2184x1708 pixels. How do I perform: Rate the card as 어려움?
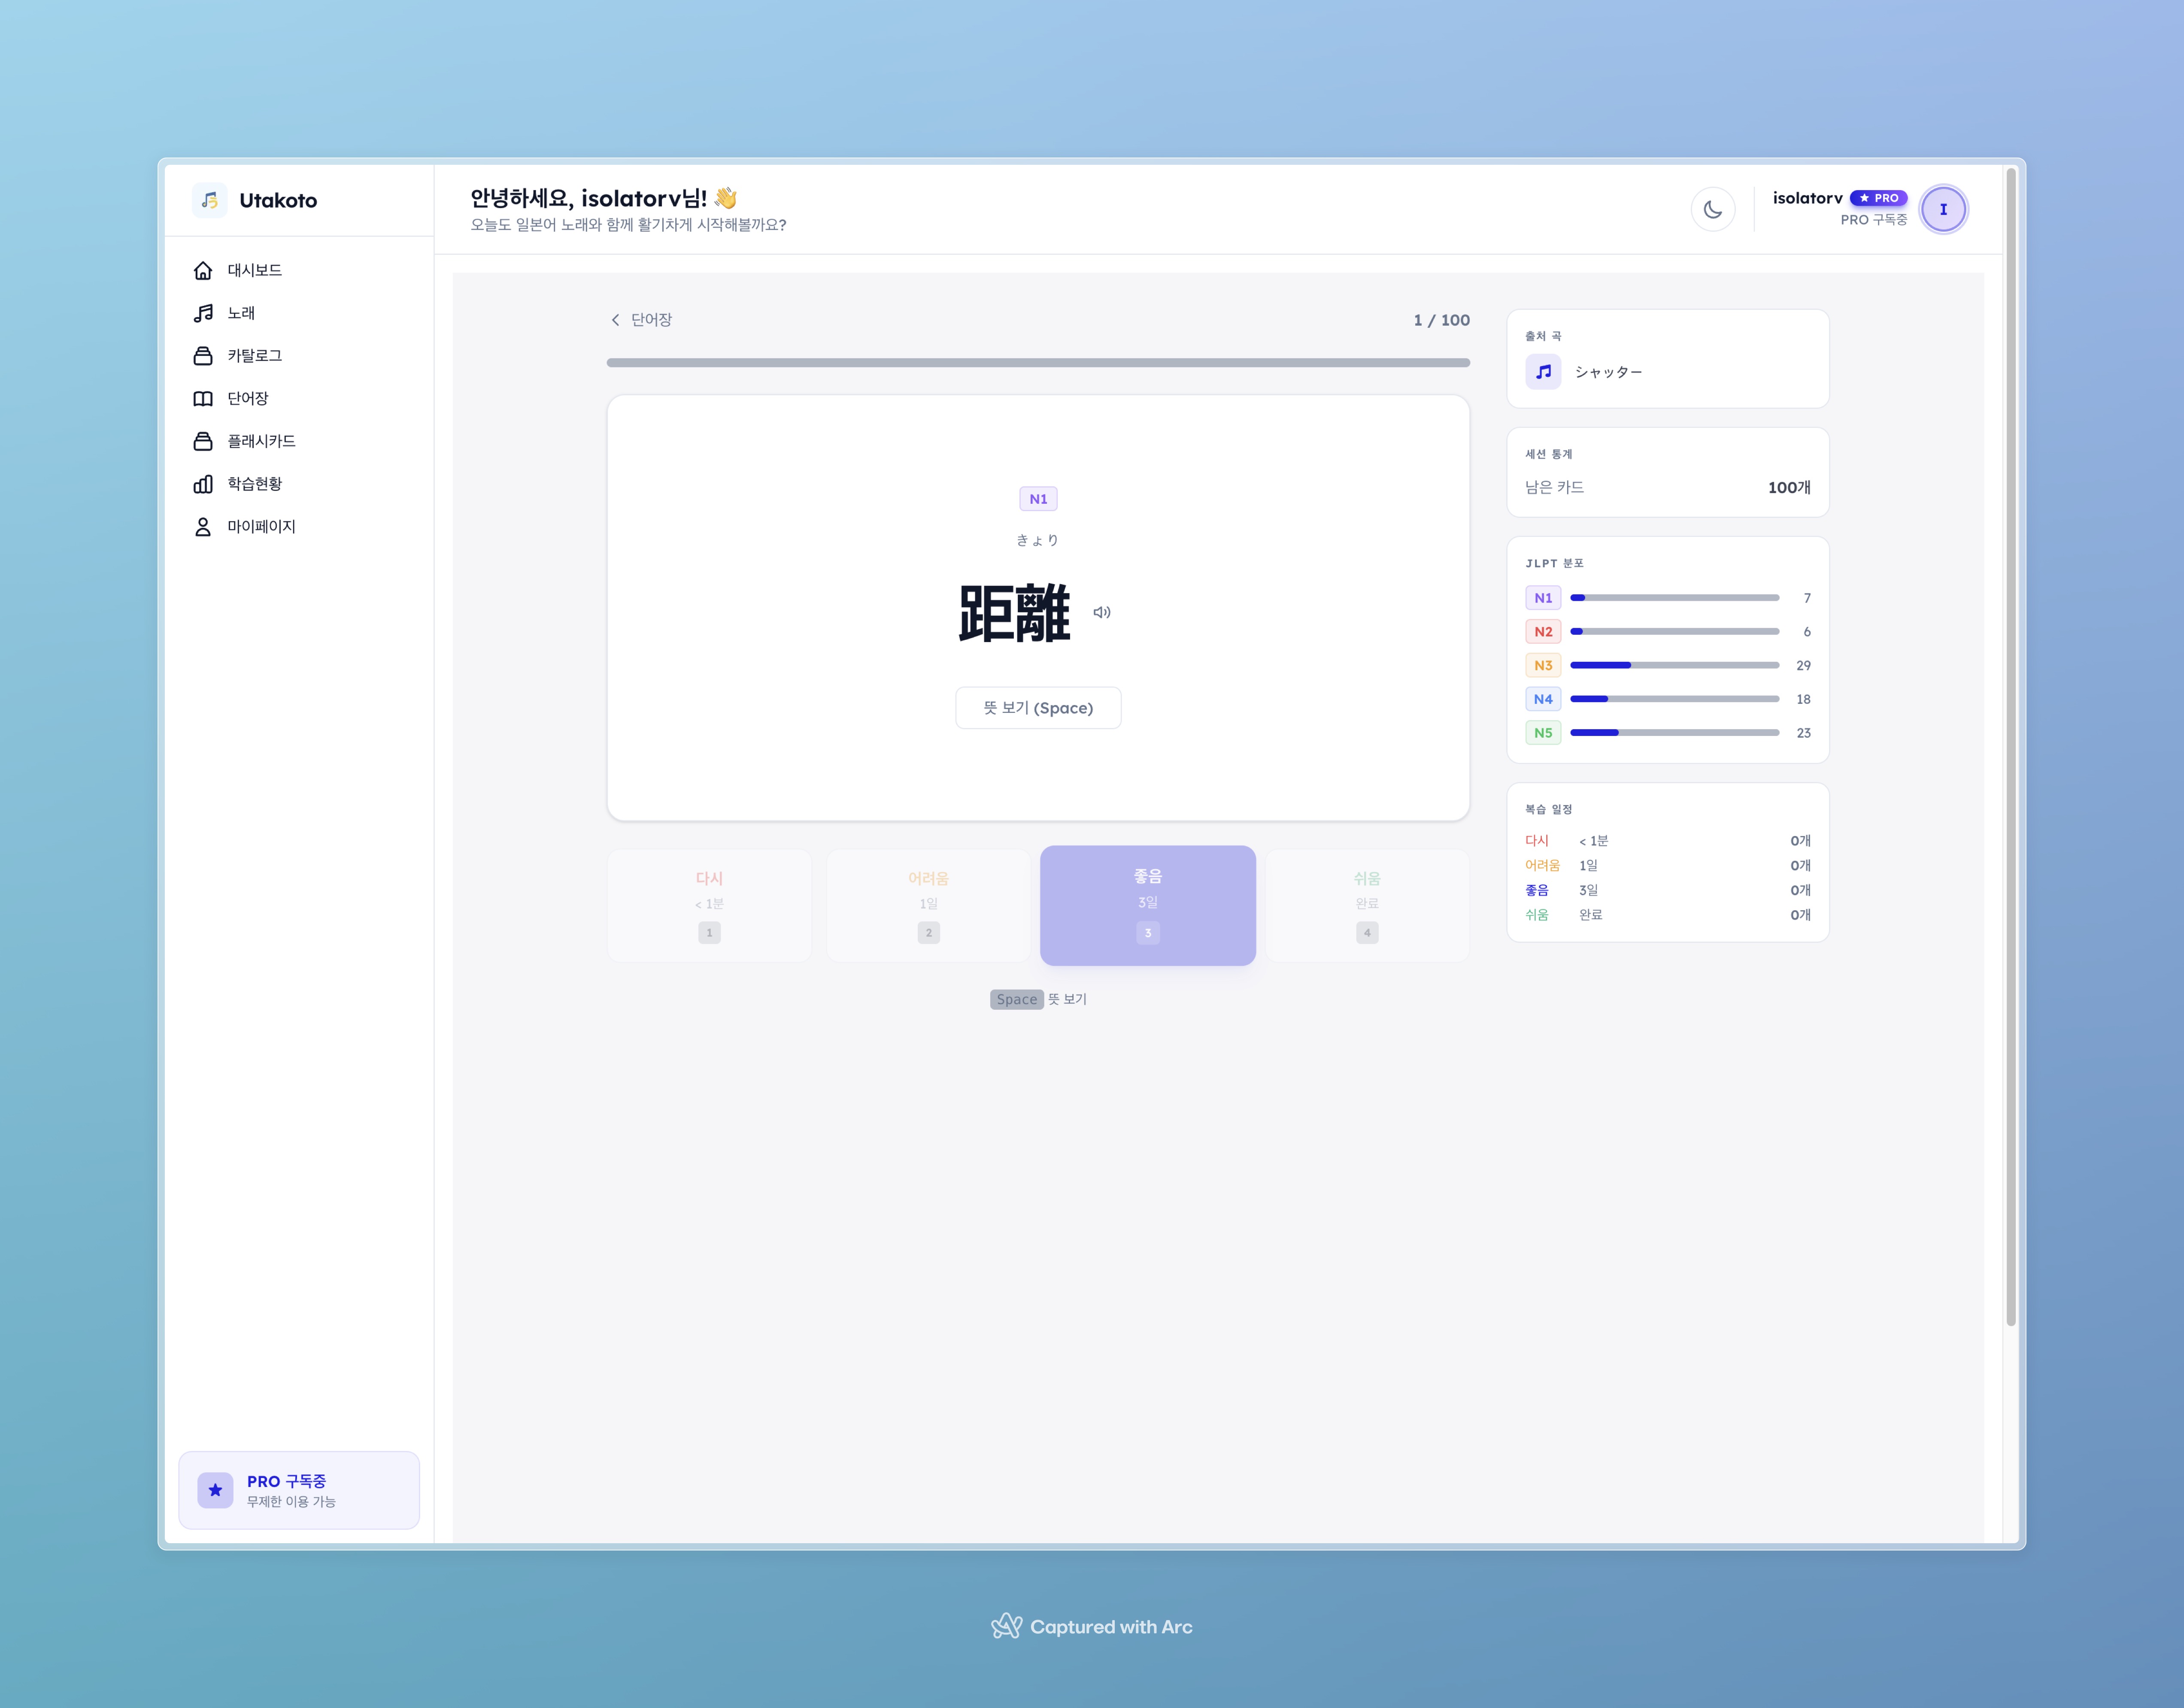click(928, 905)
